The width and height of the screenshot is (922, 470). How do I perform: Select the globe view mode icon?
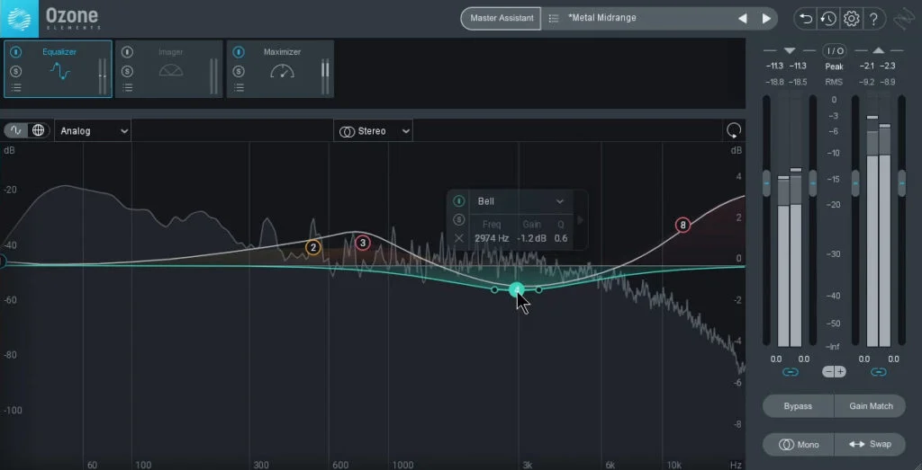pyautogui.click(x=38, y=130)
